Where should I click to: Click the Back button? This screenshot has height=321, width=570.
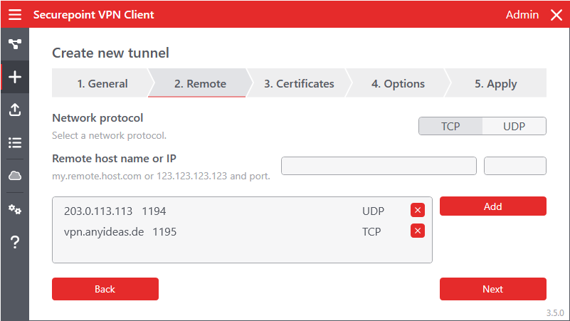tap(105, 289)
